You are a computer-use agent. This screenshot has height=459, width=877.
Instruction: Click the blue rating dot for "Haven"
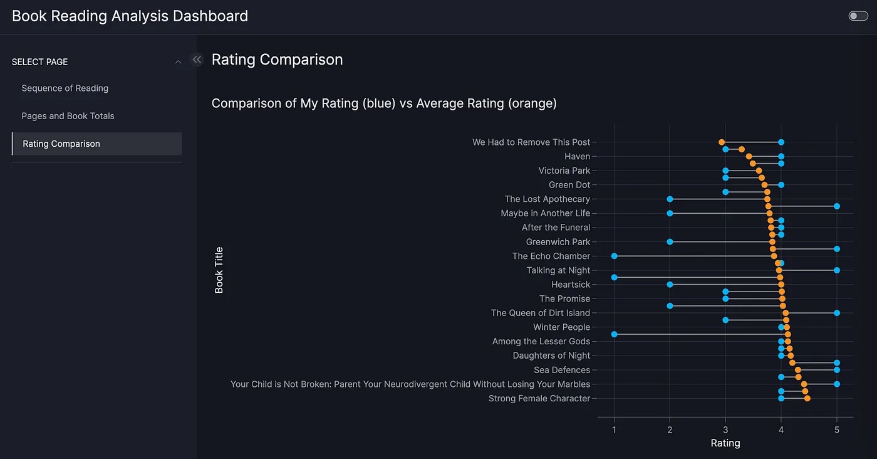tap(781, 156)
